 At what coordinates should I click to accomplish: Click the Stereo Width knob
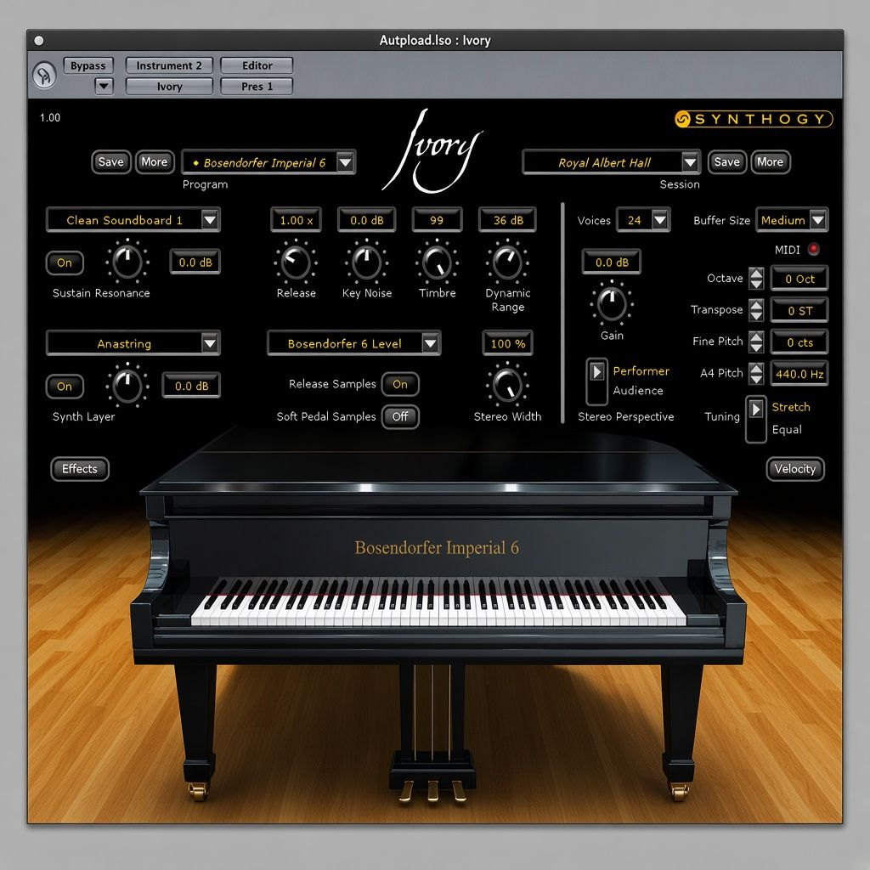point(507,385)
